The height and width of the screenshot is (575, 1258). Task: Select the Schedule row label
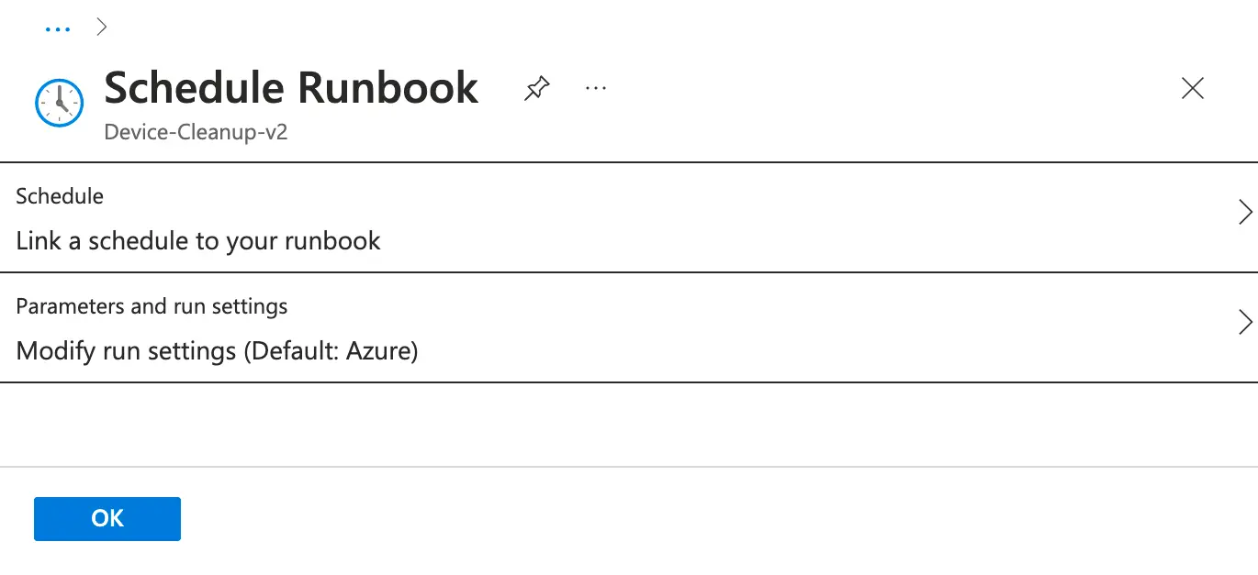point(60,196)
